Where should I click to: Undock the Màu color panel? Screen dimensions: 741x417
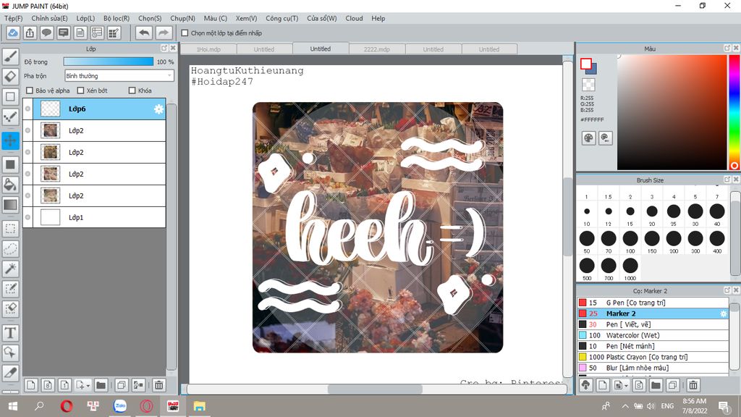(727, 49)
